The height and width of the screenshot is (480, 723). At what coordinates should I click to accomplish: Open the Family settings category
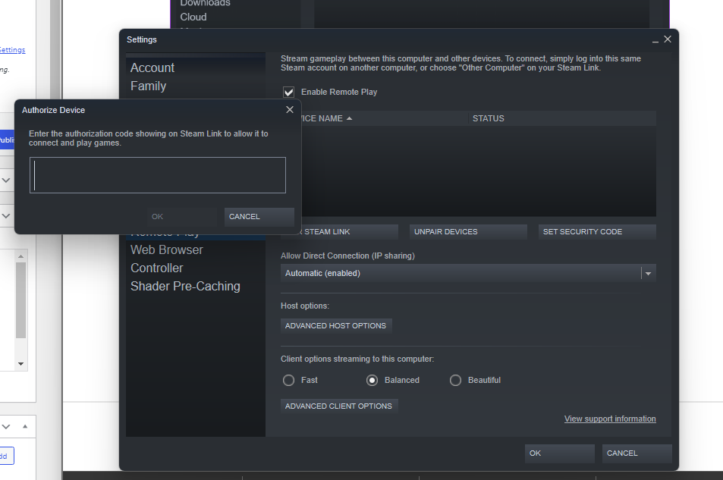[x=148, y=86]
